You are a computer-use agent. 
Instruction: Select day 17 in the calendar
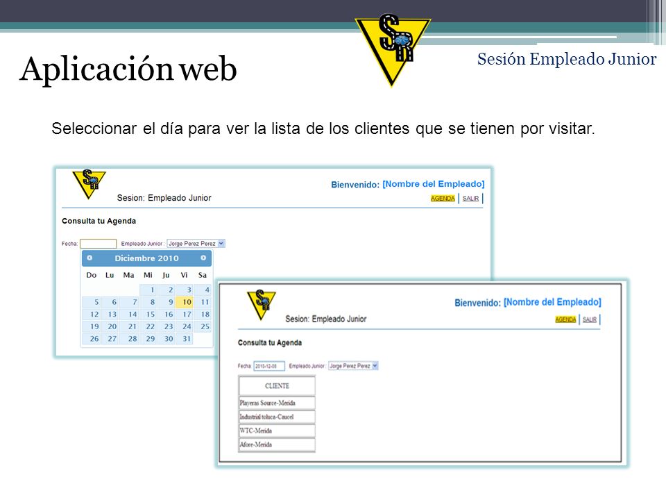[x=185, y=314]
